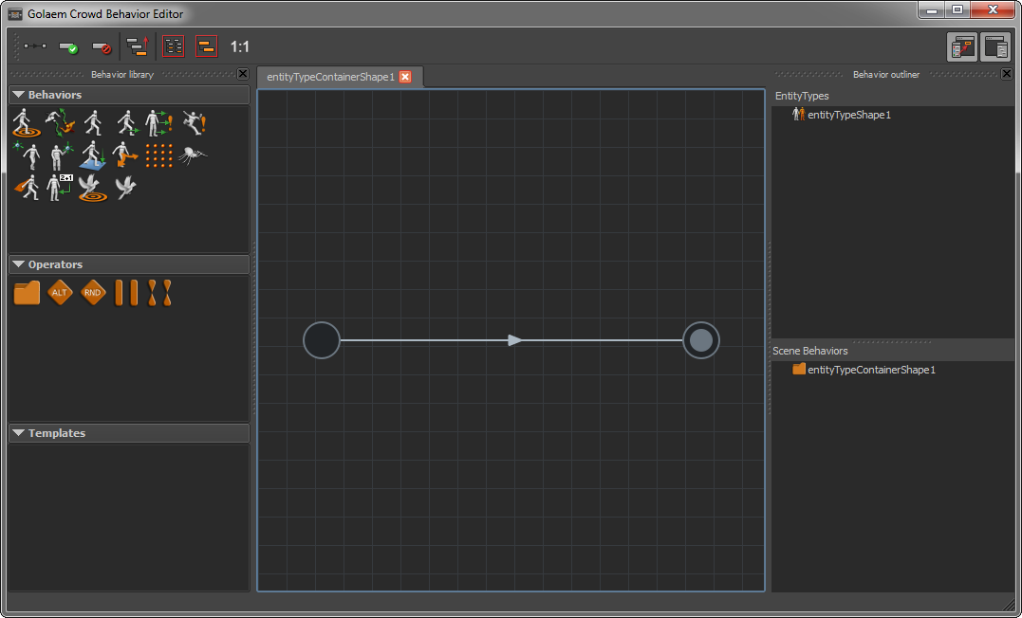Toggle the red-boxed orange bars icon
The height and width of the screenshot is (618, 1022).
coord(207,46)
